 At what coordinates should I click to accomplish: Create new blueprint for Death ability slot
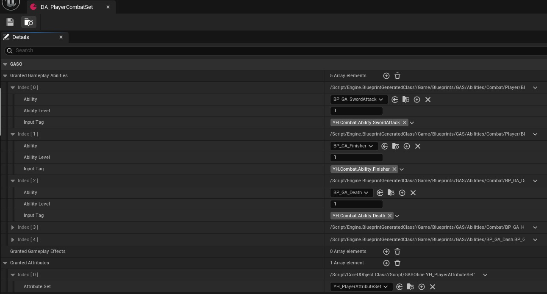coord(402,193)
